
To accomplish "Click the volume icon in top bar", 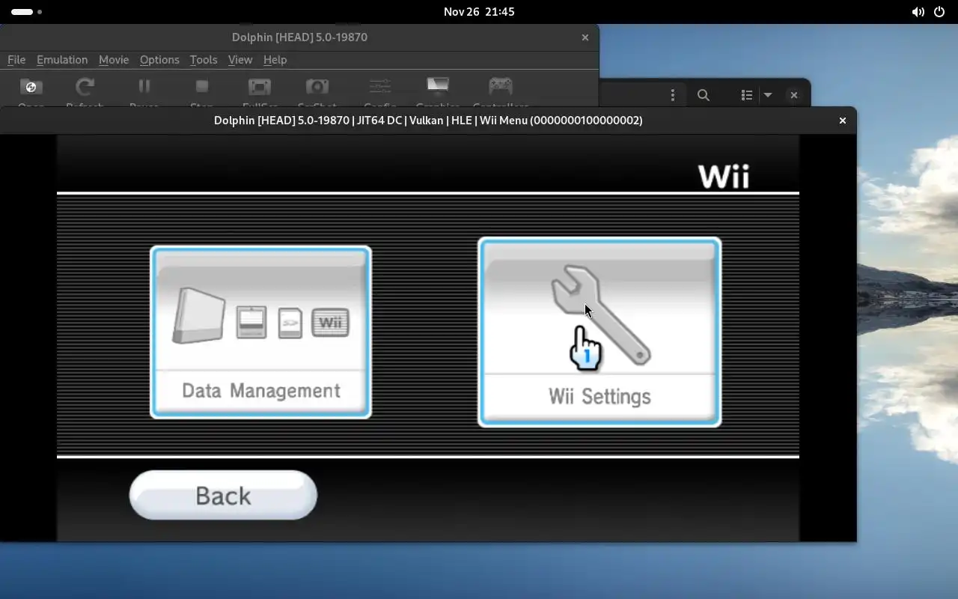I will pos(918,12).
